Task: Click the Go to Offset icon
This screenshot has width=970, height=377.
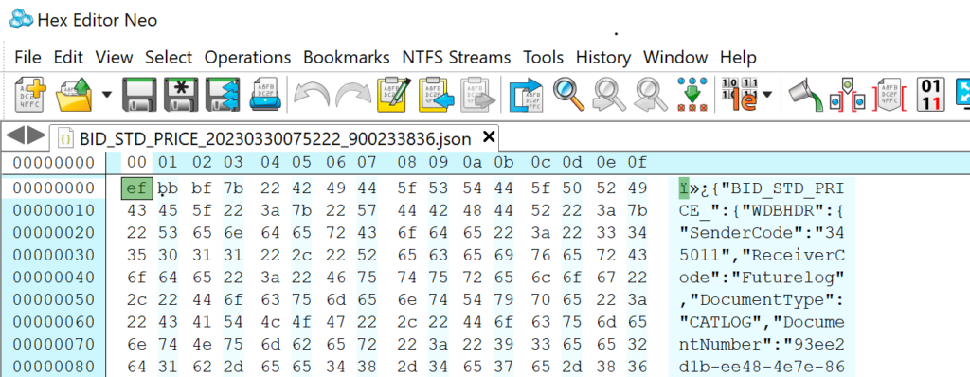Action: point(525,95)
